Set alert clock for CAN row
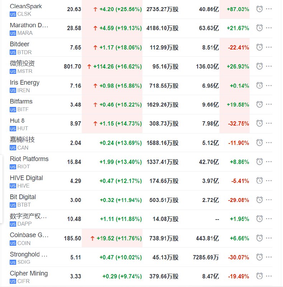 tap(259, 142)
